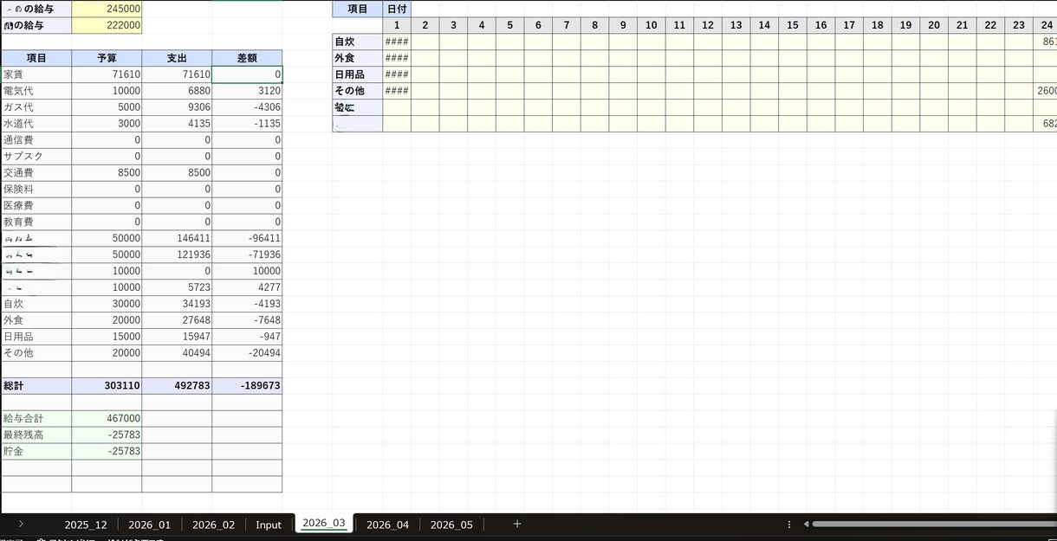Select the -71936 difference cell
Screen dimensions: 1057x541
pos(247,255)
